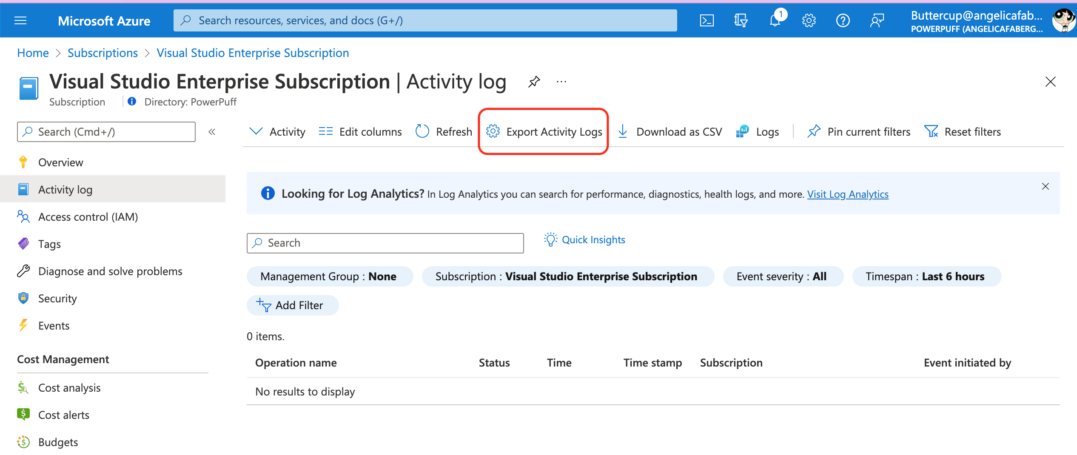
Task: Open the Feedback icon in top bar
Action: (x=877, y=20)
